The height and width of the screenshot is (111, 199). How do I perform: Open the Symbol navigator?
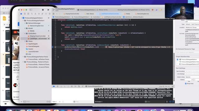click(x=28, y=14)
